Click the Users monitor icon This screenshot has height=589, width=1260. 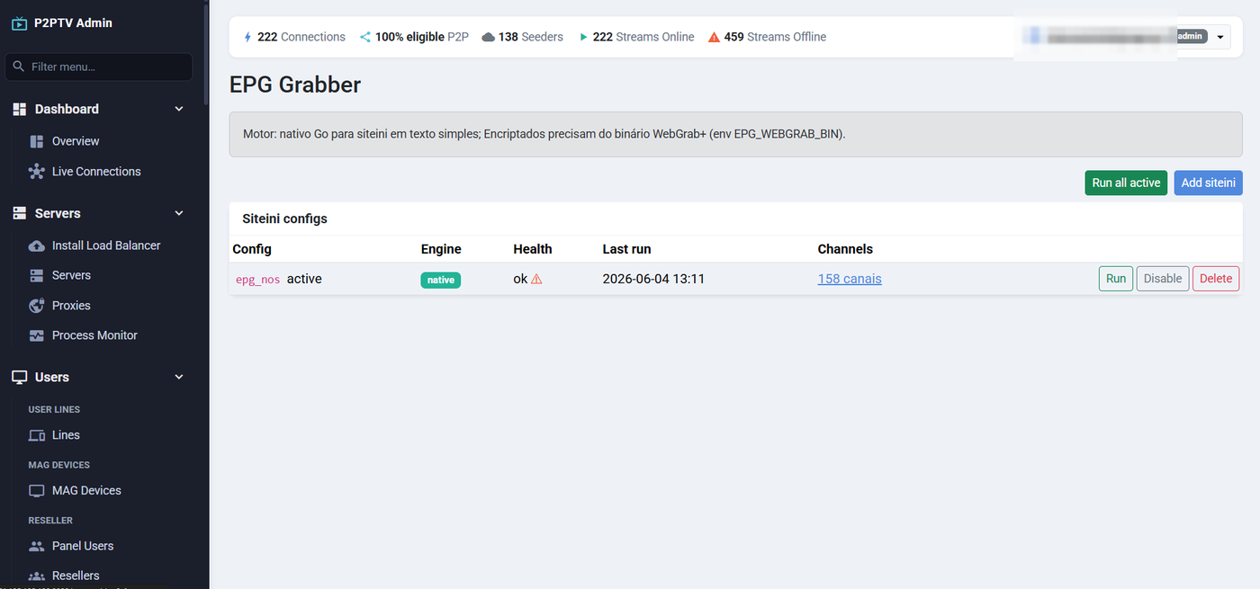point(19,377)
